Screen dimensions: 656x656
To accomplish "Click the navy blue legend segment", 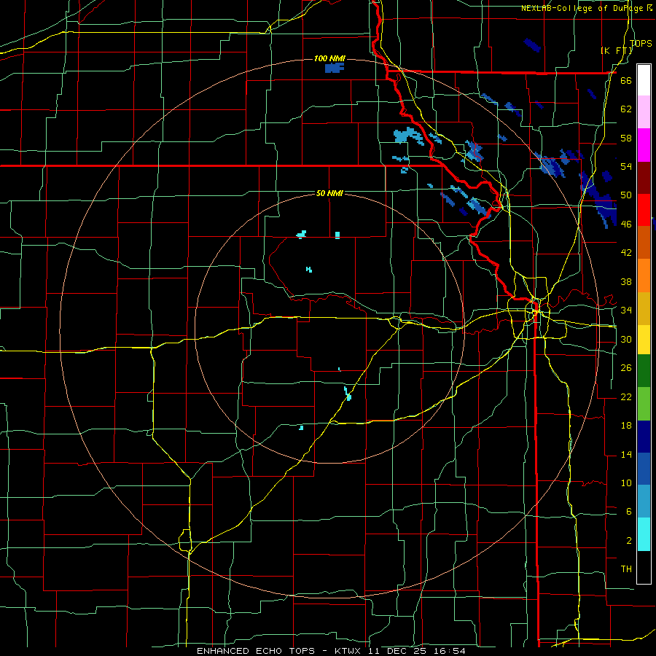I will click(x=644, y=437).
